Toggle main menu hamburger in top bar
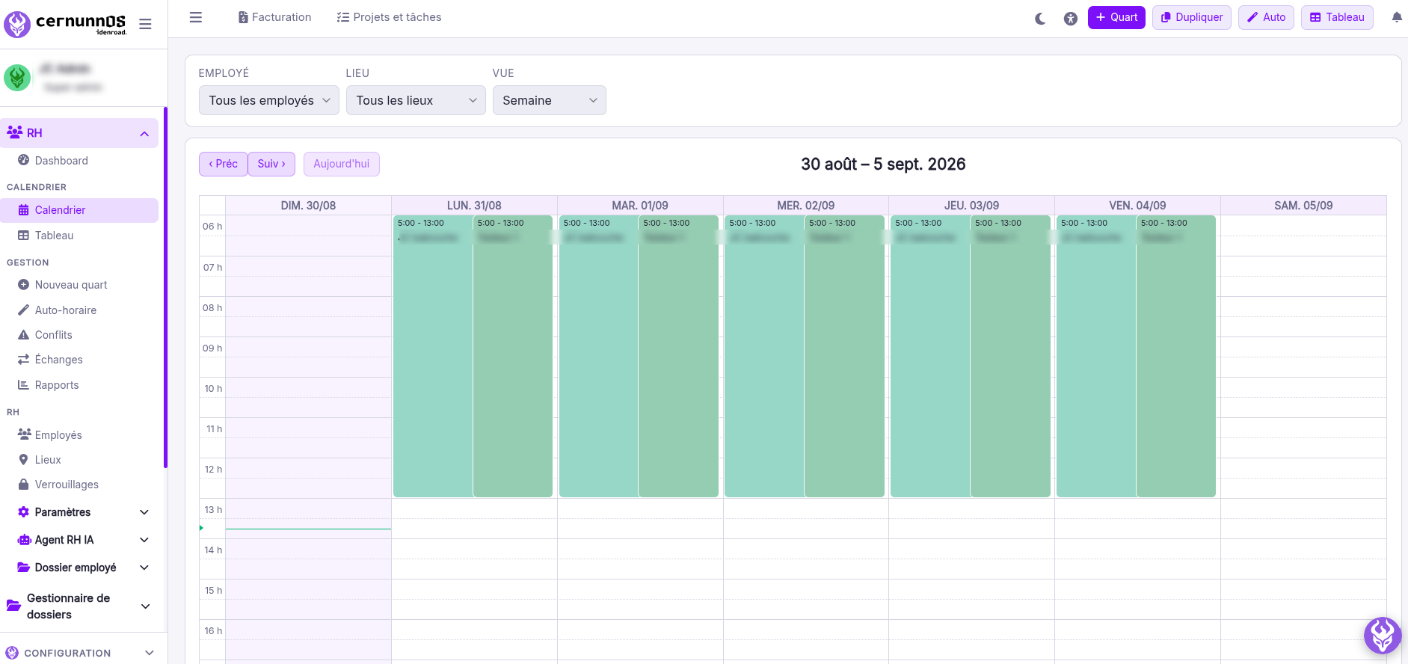Viewport: 1408px width, 664px height. pyautogui.click(x=196, y=17)
